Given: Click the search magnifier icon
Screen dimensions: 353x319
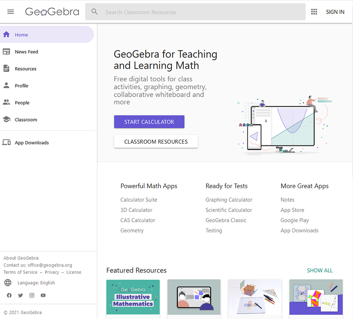Looking at the screenshot, I should pos(94,11).
